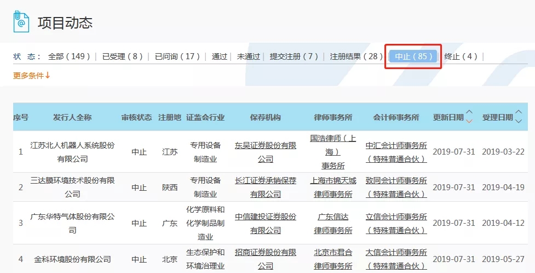This screenshot has width=535, height=273.
Task: Sort ascending by 受理日期 up arrow
Action: pyautogui.click(x=519, y=112)
